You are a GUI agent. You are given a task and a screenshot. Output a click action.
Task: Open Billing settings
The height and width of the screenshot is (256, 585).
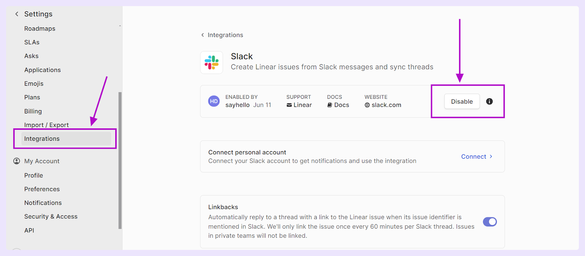[33, 111]
